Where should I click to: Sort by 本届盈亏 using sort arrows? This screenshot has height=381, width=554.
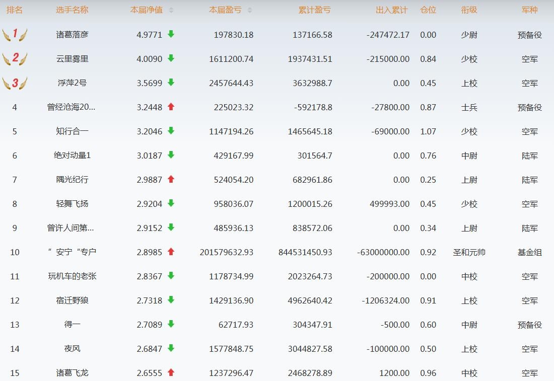tap(250, 10)
